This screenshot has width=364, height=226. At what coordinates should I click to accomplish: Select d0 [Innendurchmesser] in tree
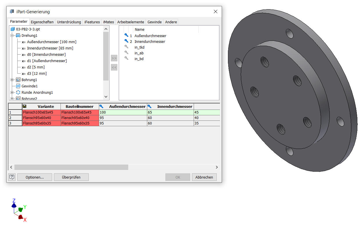tap(46, 54)
